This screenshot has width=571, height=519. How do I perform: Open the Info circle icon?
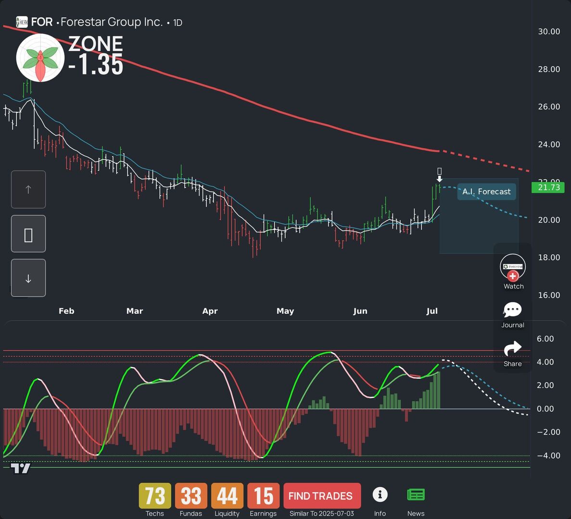tap(380, 494)
